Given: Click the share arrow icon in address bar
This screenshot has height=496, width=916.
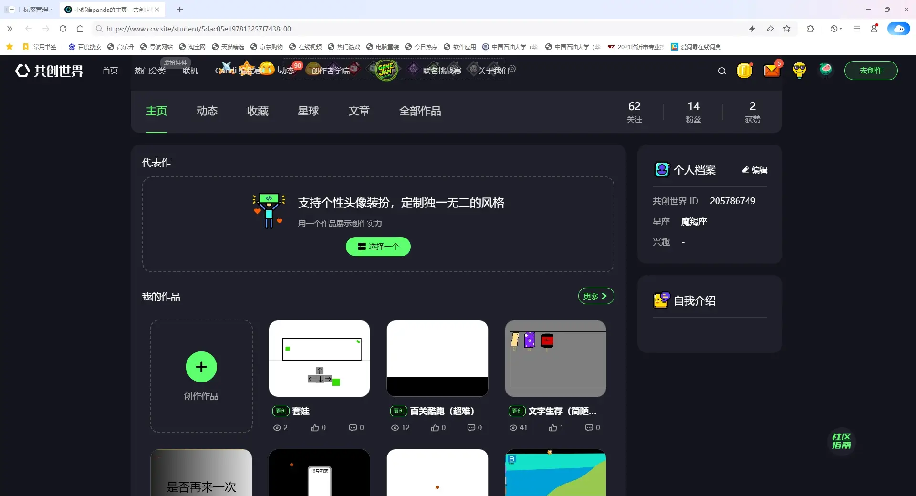Looking at the screenshot, I should click(770, 29).
